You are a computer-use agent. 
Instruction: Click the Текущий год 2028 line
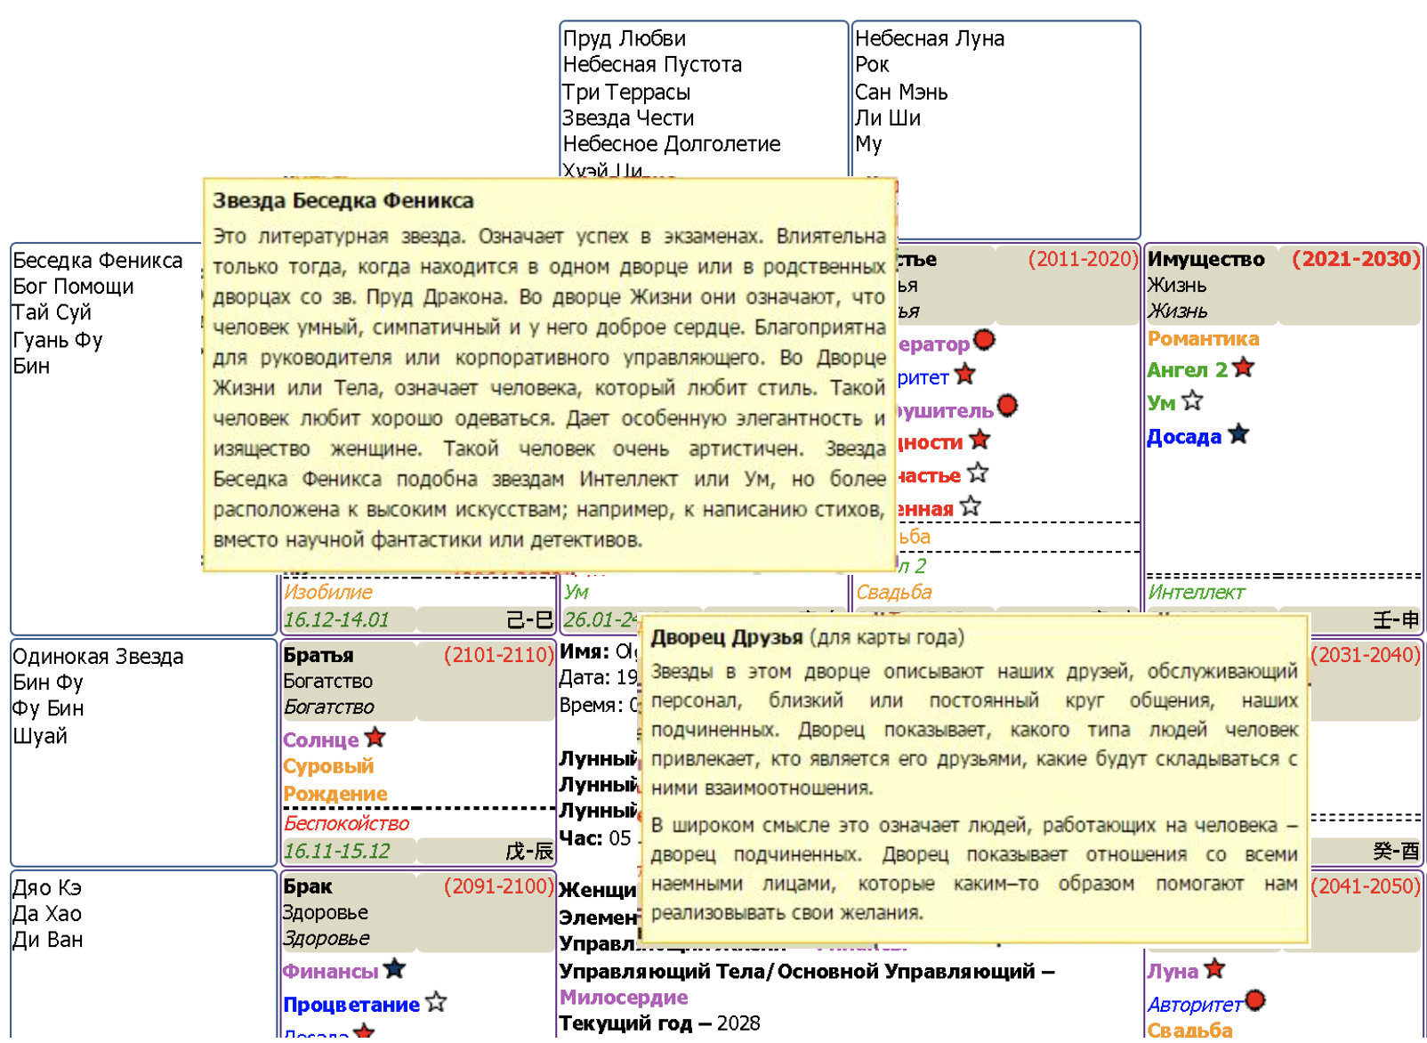click(x=660, y=1024)
